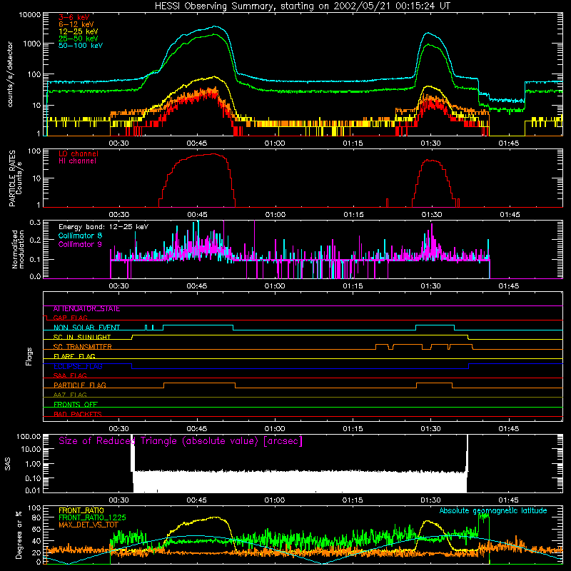
Task: Click the '40' tick on bottom panel axis
Action: point(36,541)
